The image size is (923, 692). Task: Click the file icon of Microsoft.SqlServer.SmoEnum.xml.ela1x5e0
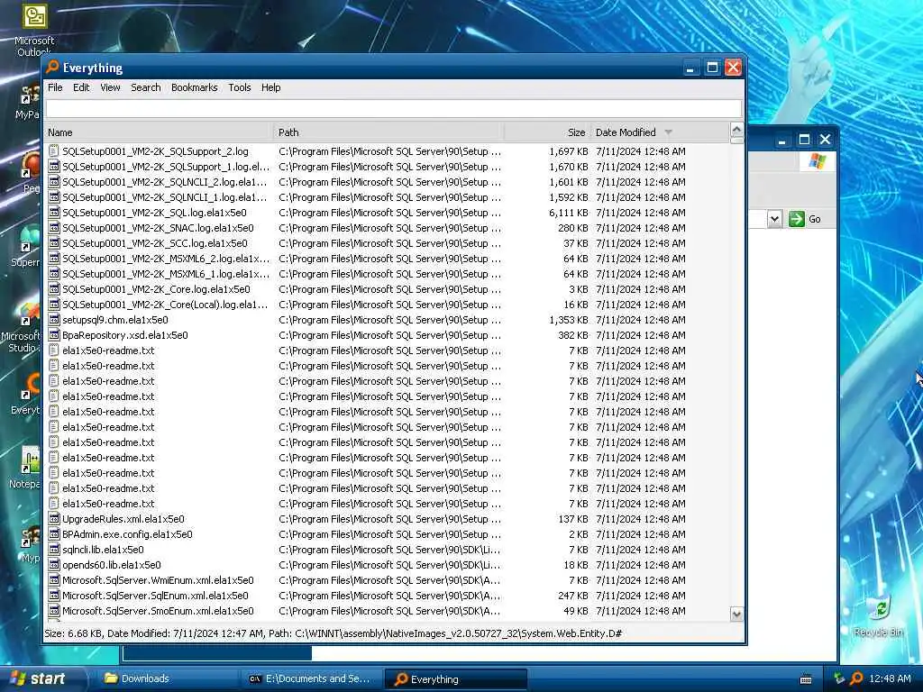[x=54, y=611]
